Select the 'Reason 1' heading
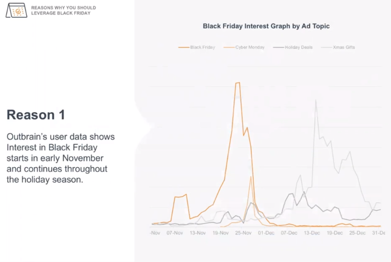This screenshot has height=262, width=391. tap(36, 115)
